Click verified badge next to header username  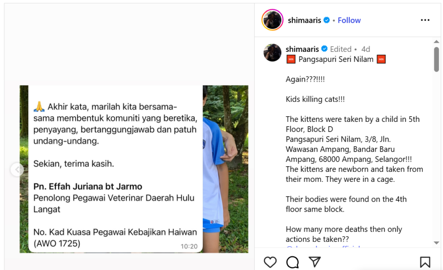pyautogui.click(x=327, y=20)
